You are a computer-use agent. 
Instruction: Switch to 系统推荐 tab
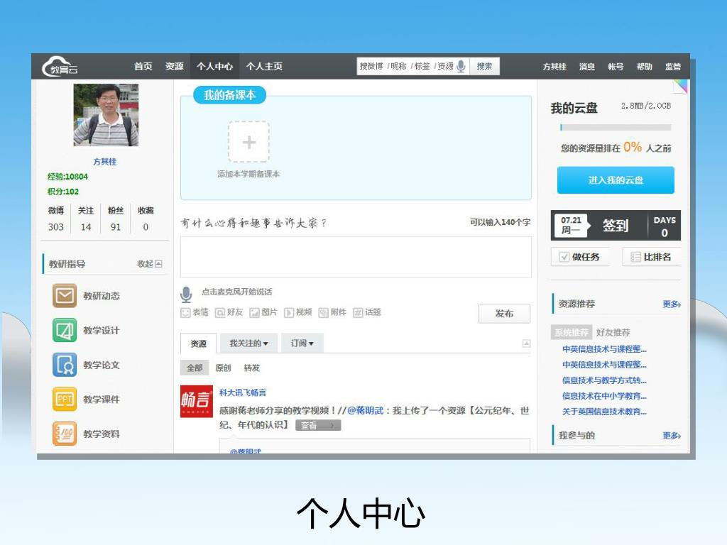(572, 332)
